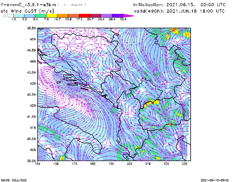The width and height of the screenshot is (235, 182).
Task: Click the legend value '5.4'
Action: [35, 19]
